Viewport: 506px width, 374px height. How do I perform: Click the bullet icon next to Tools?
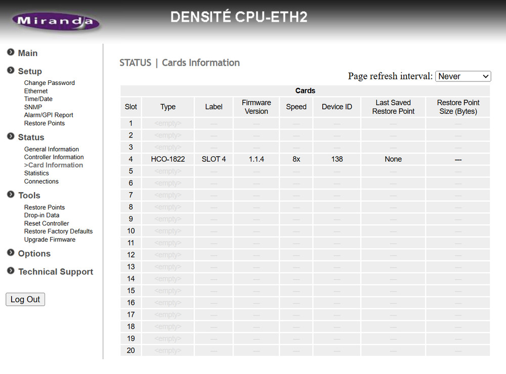click(x=11, y=195)
